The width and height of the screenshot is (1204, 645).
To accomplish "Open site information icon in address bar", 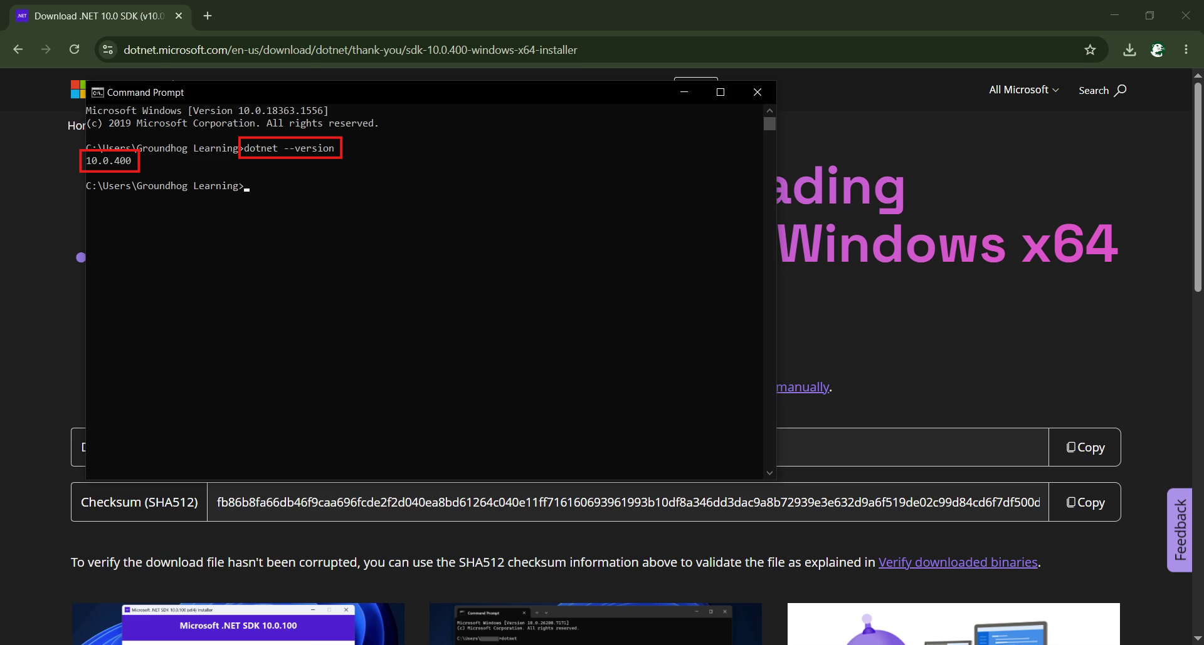I will tap(108, 49).
